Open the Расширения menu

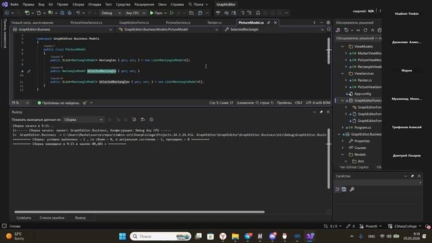(x=144, y=5)
